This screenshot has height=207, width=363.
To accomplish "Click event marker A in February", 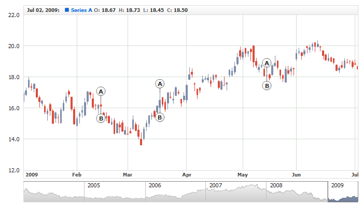I will (x=101, y=92).
